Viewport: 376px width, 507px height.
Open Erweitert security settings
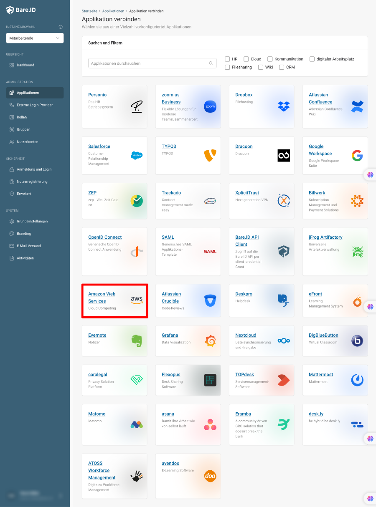tap(35, 194)
